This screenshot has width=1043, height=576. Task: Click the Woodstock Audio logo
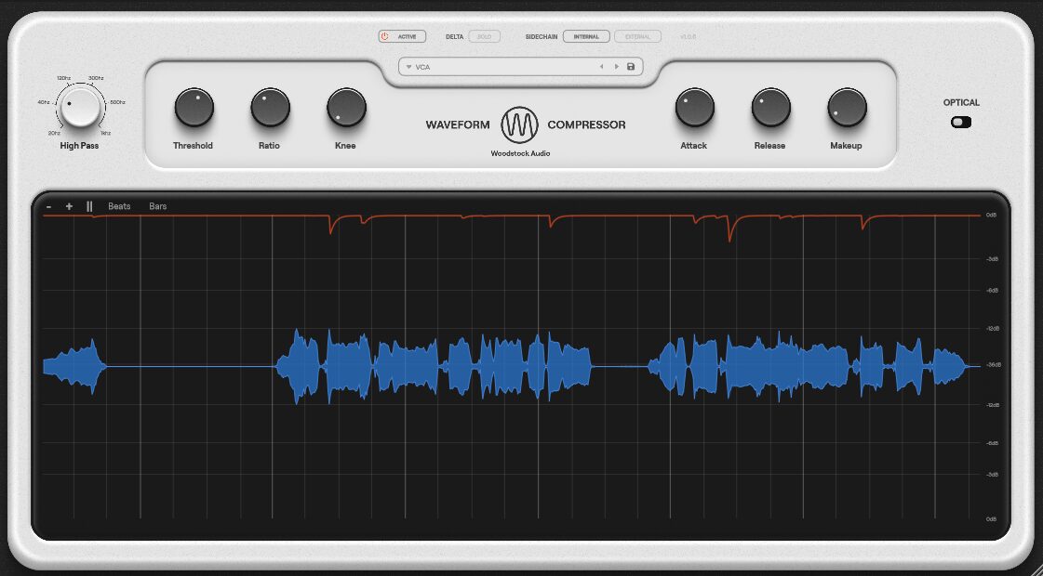520,124
